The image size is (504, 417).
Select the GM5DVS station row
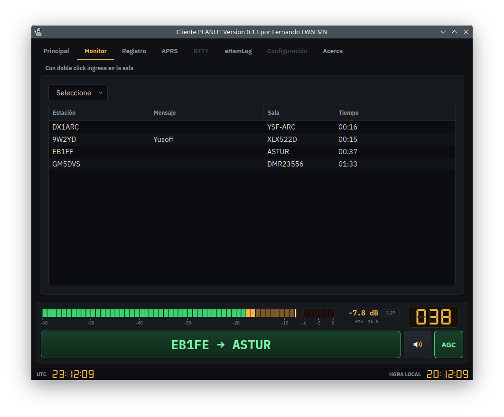click(252, 164)
